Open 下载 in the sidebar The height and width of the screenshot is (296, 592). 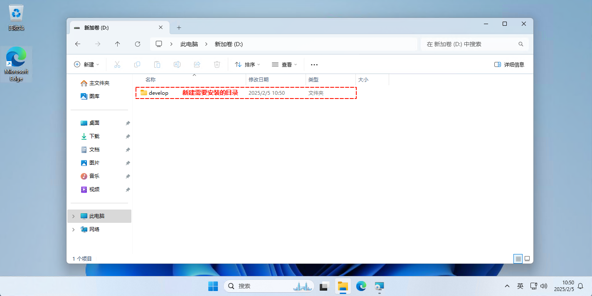[94, 136]
